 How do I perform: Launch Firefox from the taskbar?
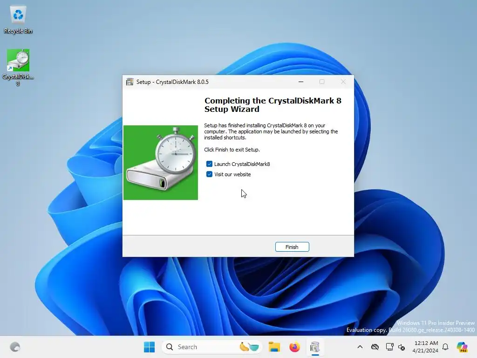point(294,347)
